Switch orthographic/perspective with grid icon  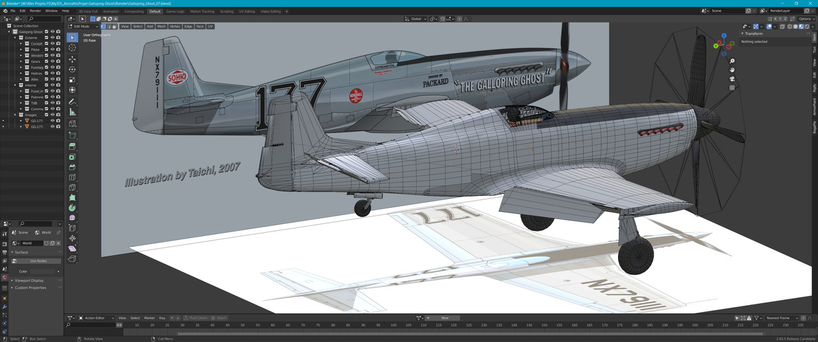(x=732, y=87)
